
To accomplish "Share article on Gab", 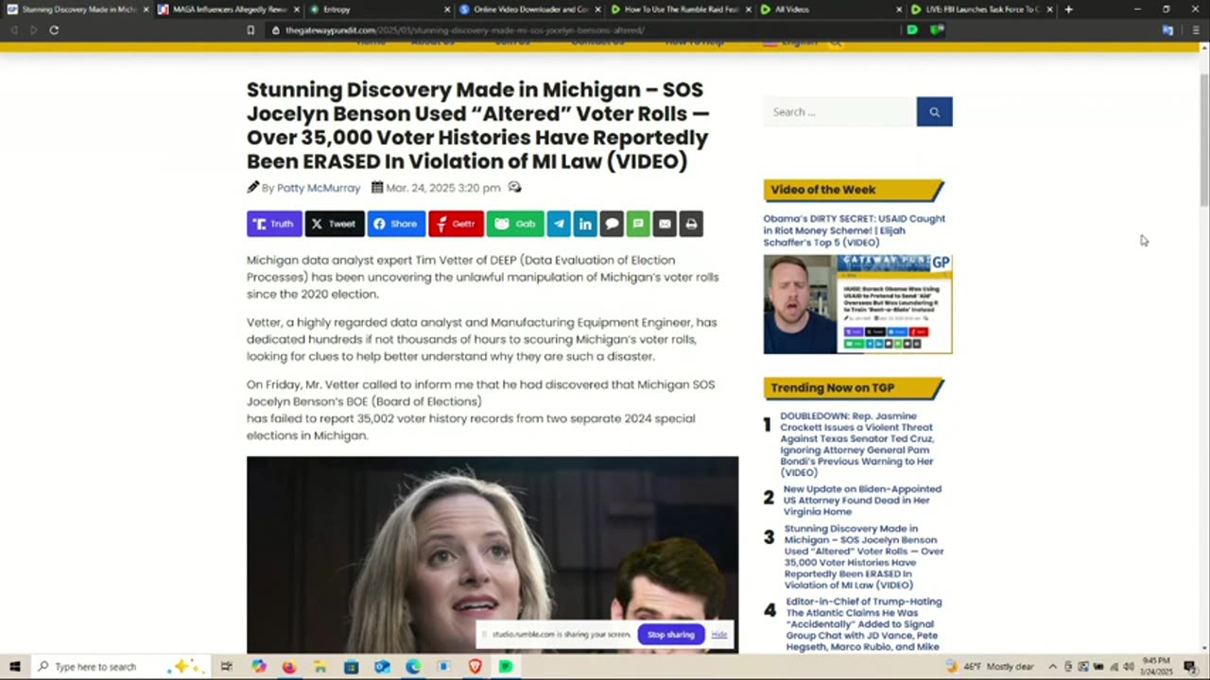I will (x=515, y=224).
